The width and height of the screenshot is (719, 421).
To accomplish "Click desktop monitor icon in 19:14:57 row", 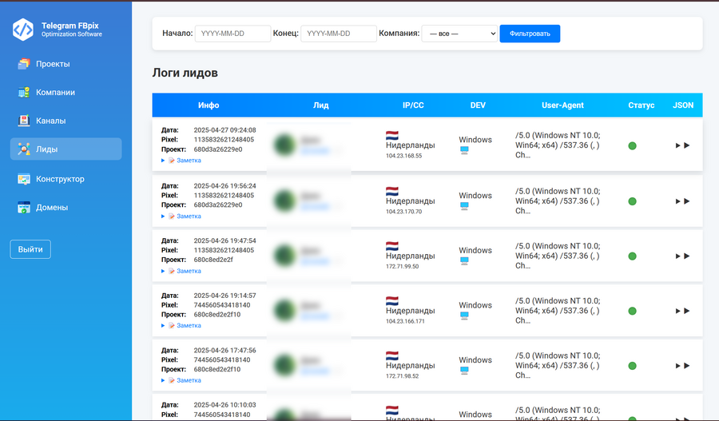I will click(x=464, y=316).
